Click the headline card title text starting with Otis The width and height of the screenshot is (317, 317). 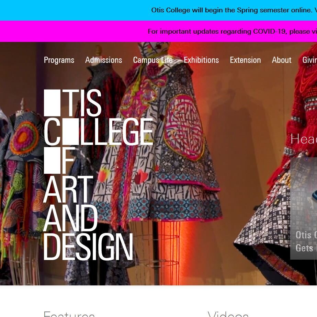tap(306, 241)
